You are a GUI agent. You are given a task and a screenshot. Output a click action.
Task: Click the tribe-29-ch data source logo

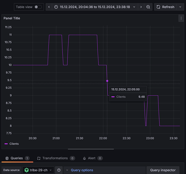(x=26, y=170)
